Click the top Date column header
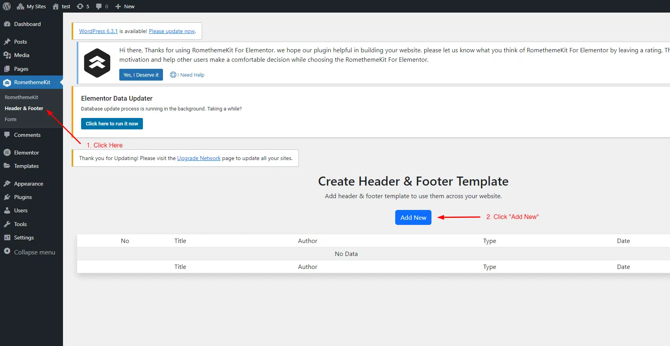Image resolution: width=670 pixels, height=346 pixels. [x=624, y=241]
